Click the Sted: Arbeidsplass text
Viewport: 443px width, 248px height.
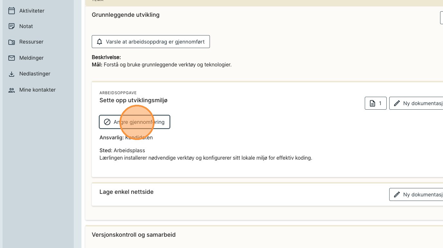pos(122,151)
